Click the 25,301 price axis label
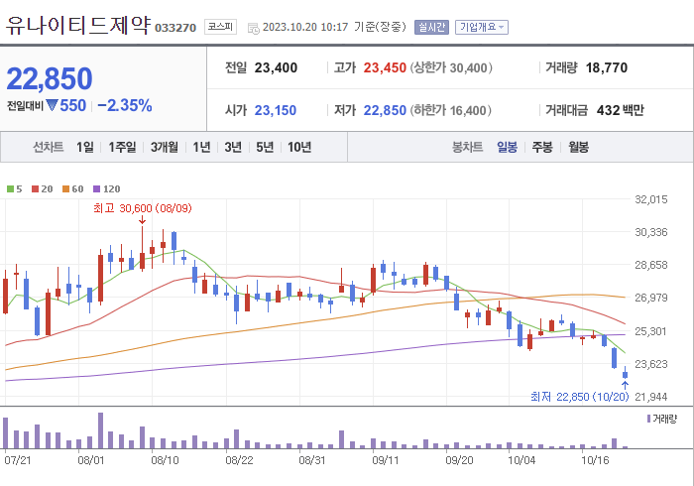694x486 pixels. (650, 331)
